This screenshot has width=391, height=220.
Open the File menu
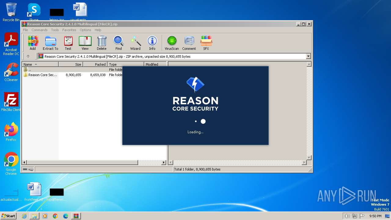(x=25, y=30)
